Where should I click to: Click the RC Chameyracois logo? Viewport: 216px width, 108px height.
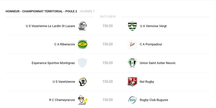pyautogui.click(x=82, y=100)
